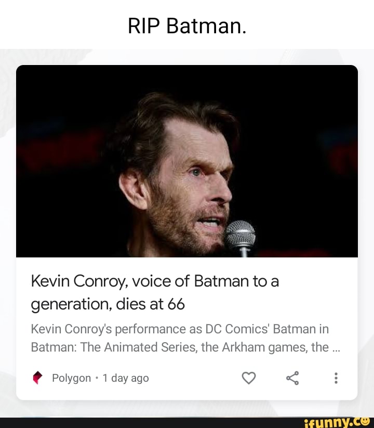Tap the share icon on the article card

click(292, 378)
